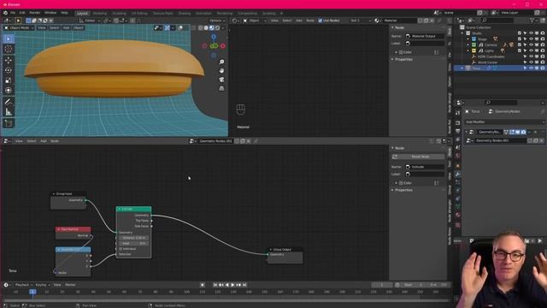Open Marker menu in timeline
This screenshot has width=547, height=308.
tap(70, 285)
